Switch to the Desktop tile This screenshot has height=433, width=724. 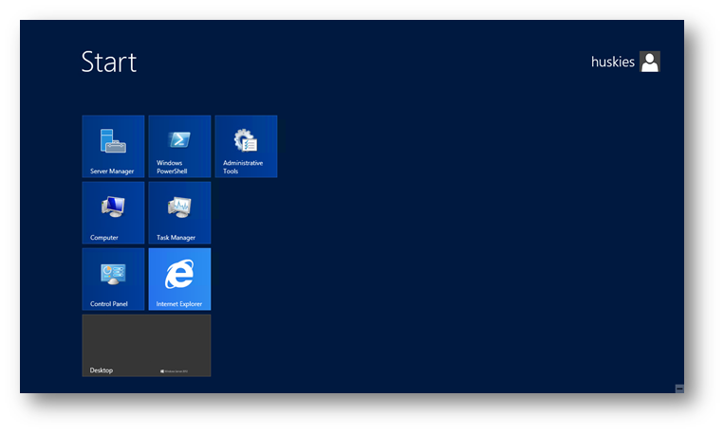point(146,346)
